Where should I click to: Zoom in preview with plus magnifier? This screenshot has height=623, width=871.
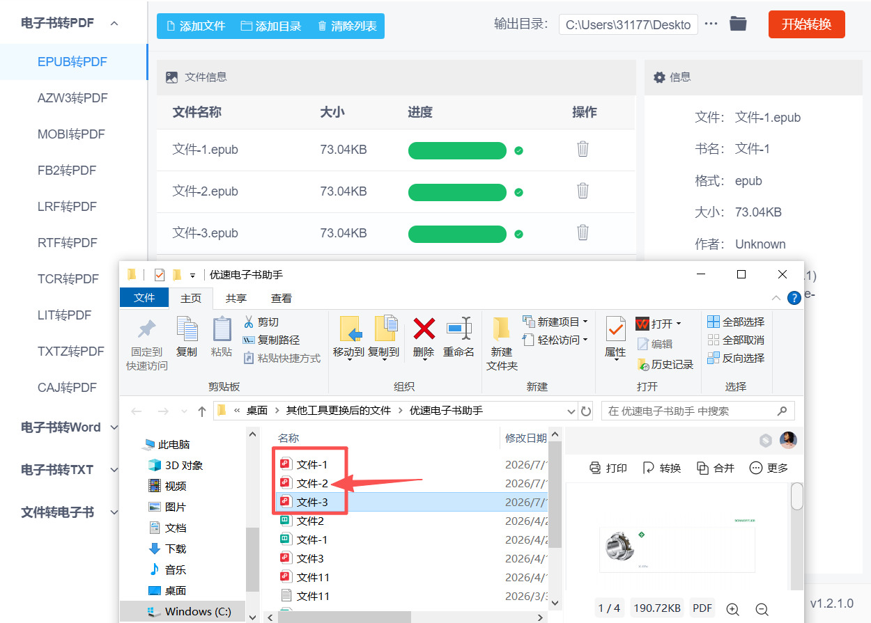(x=732, y=609)
